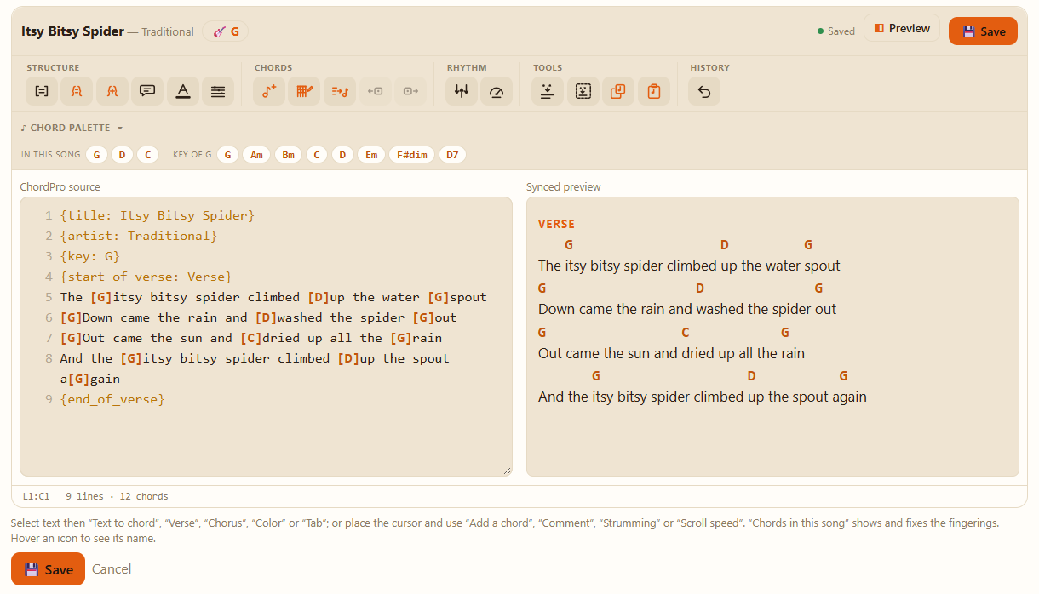Click the bracketed equals icon in Structure
The height and width of the screenshot is (594, 1039).
[x=41, y=91]
